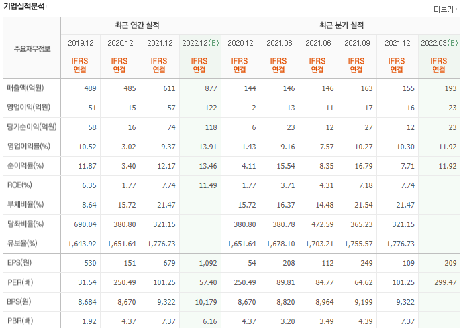Select 순이익률 value 16.79
This screenshot has height=328, width=463.
pyautogui.click(x=364, y=166)
